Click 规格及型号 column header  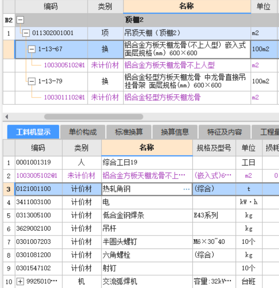[x=214, y=148]
